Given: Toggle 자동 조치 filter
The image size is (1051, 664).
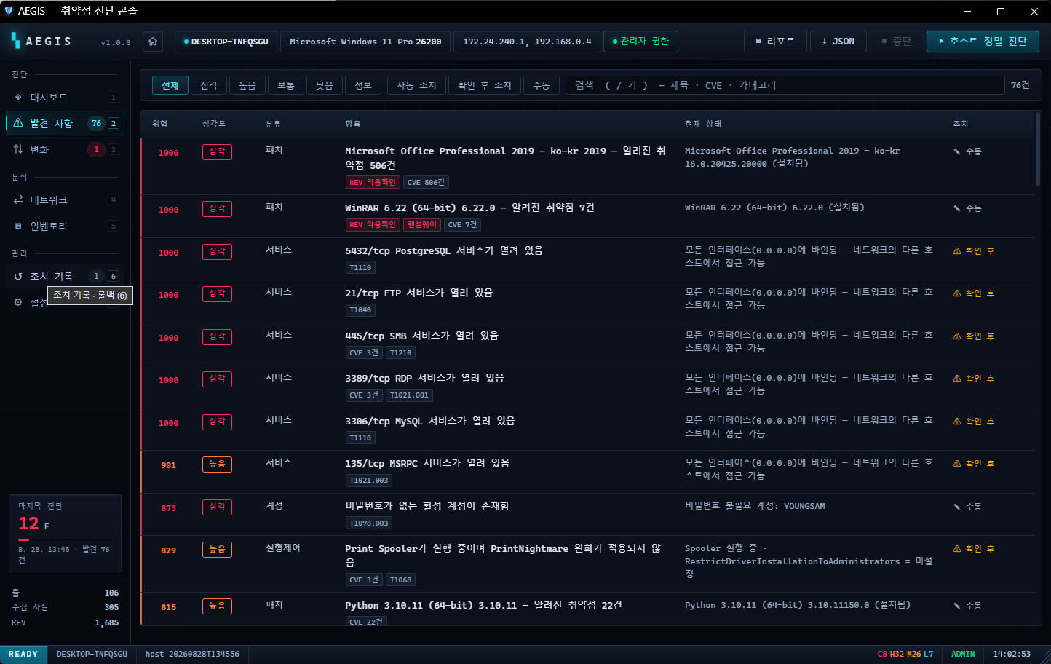Looking at the screenshot, I should coord(416,85).
